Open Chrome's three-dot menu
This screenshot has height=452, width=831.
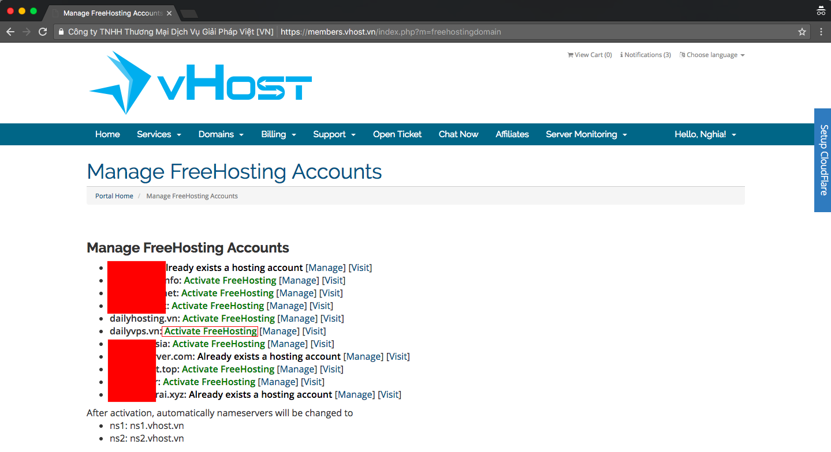[x=821, y=32]
